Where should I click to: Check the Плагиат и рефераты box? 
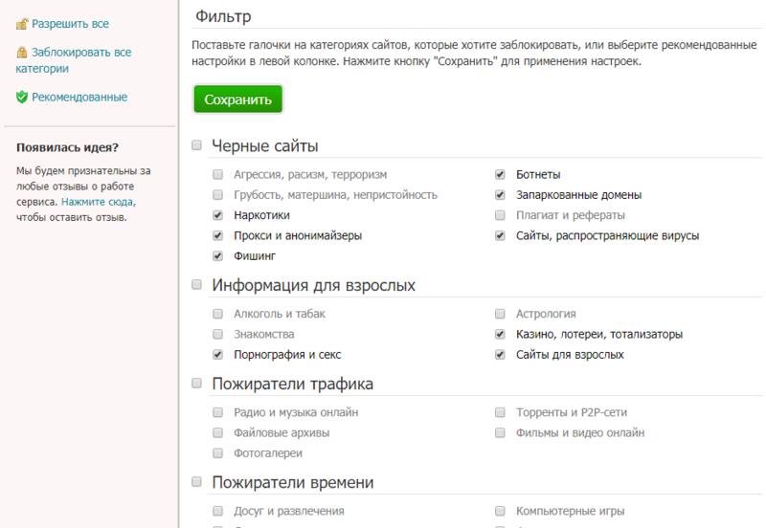pos(500,215)
